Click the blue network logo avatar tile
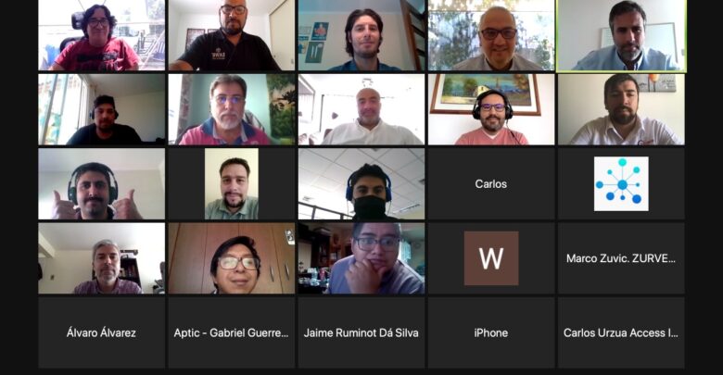This screenshot has width=723, height=375. click(x=621, y=184)
